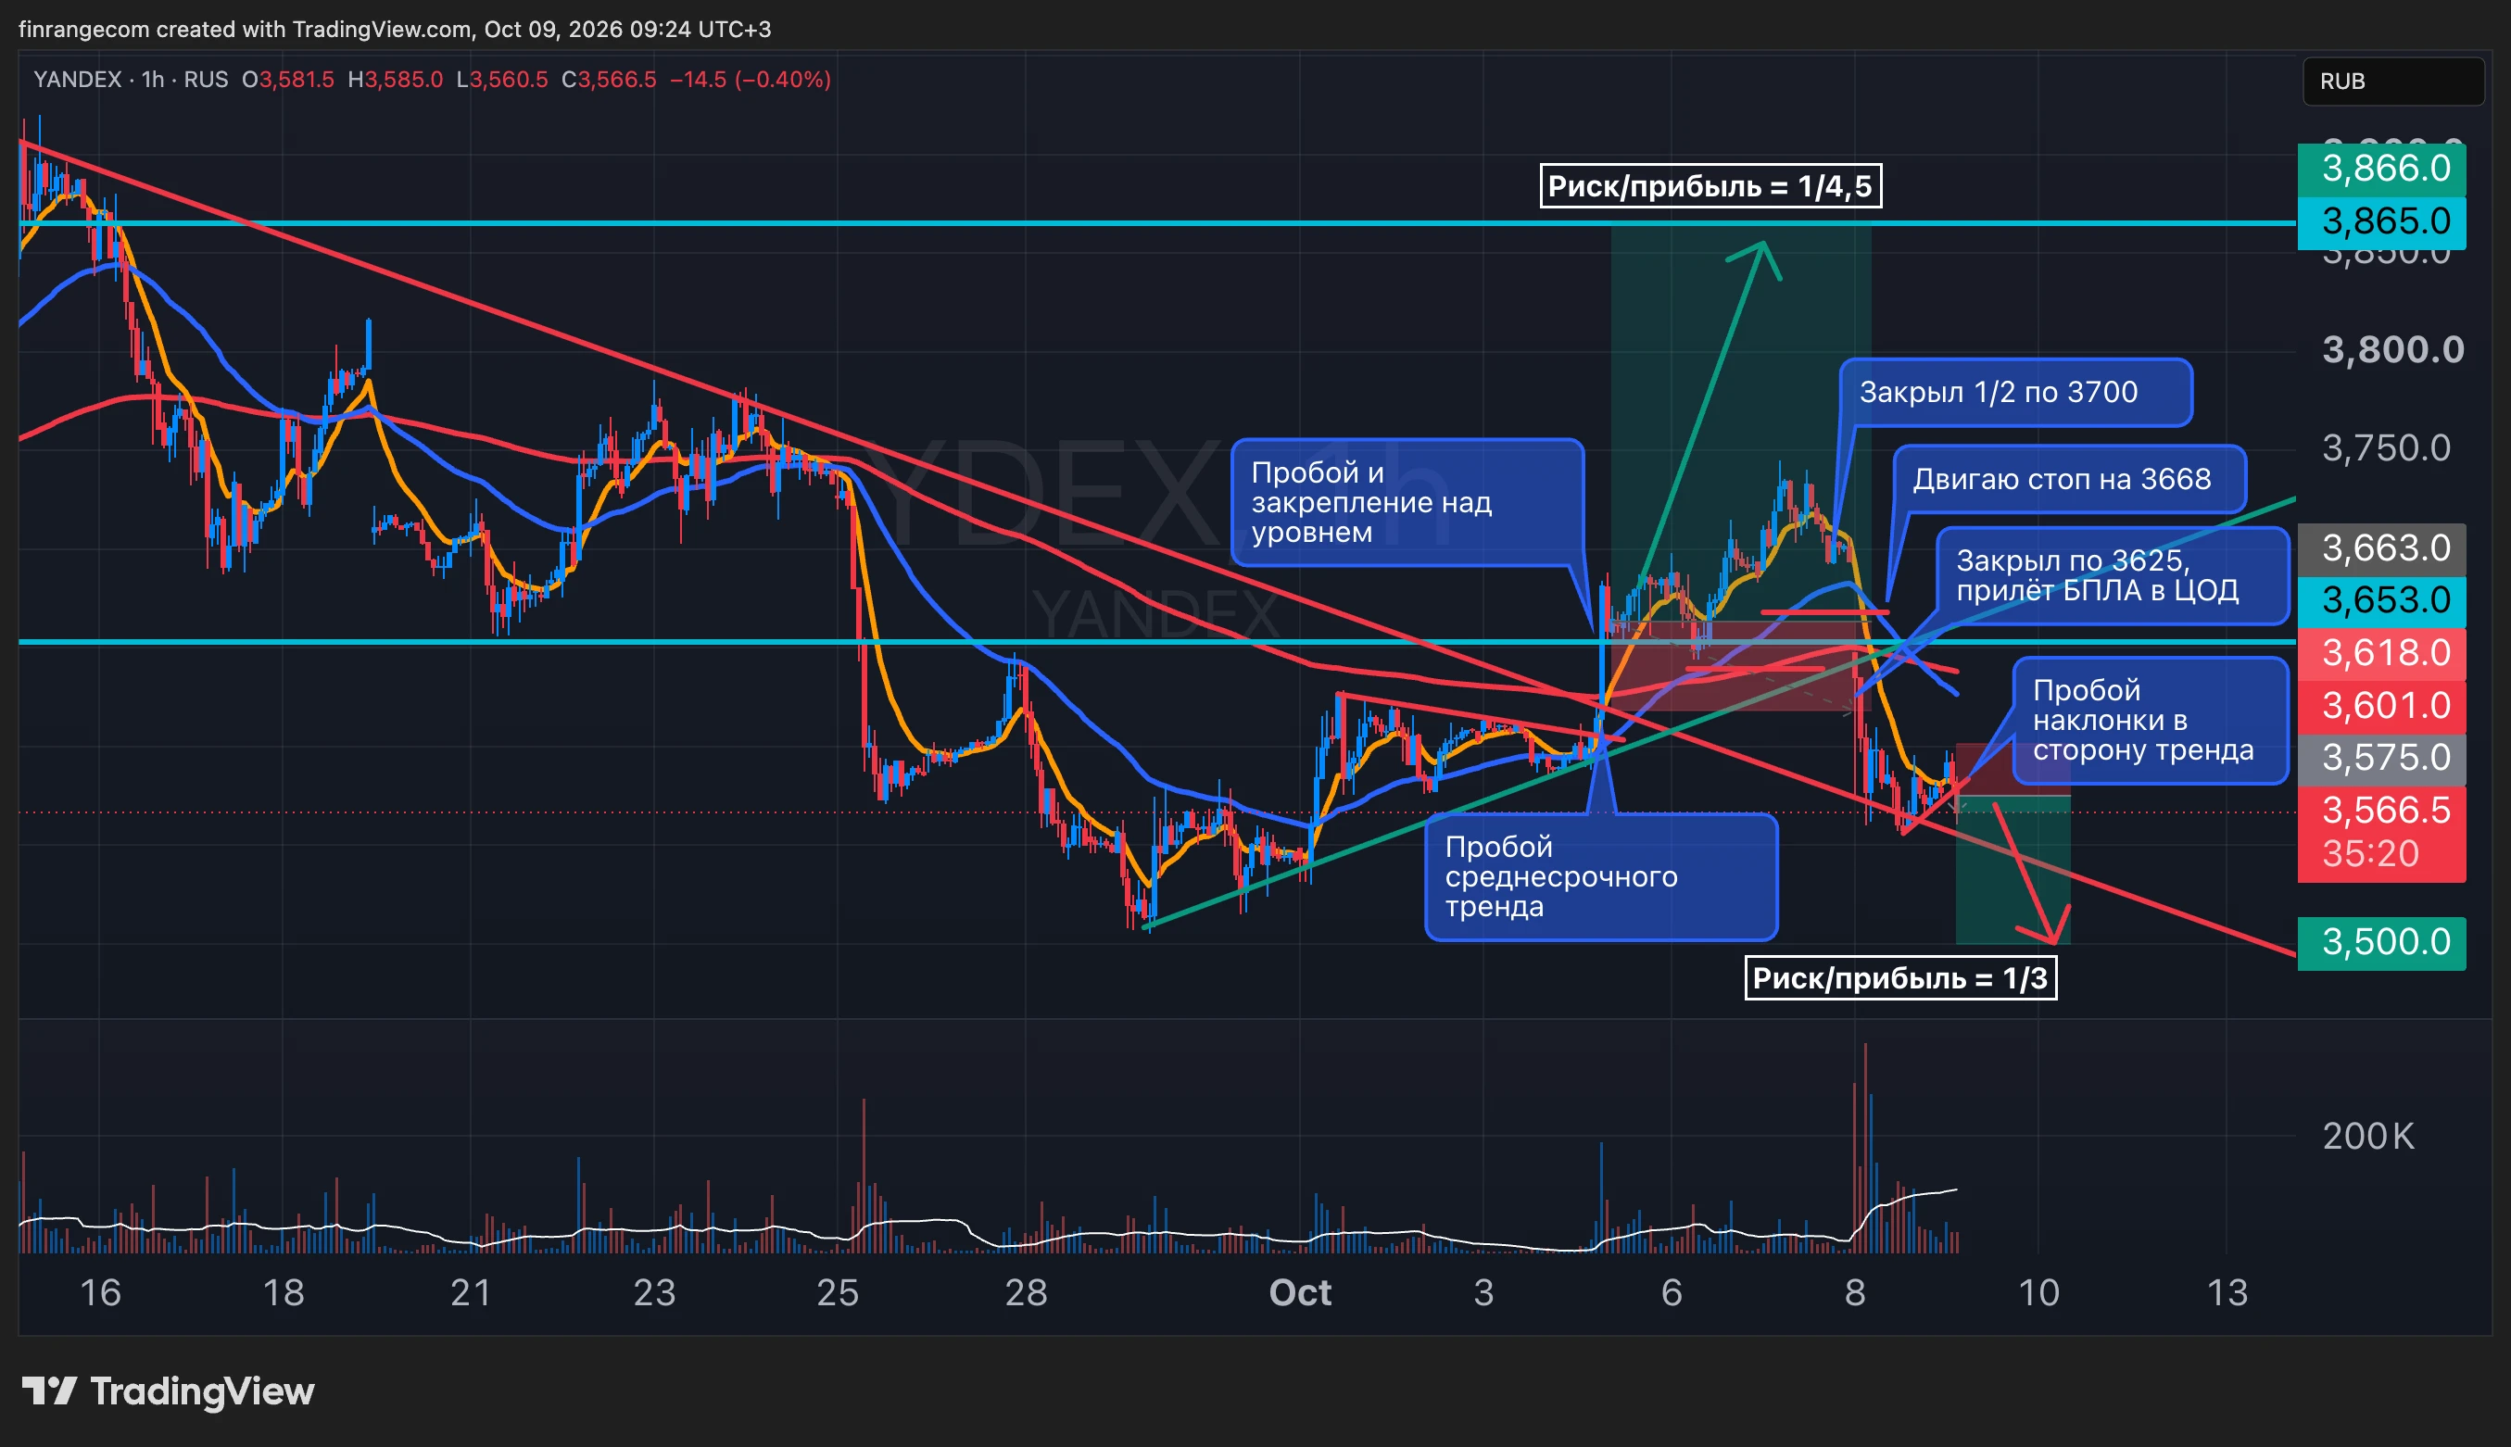Open the RUB currency selector
This screenshot has height=1447, width=2511.
coord(2392,82)
